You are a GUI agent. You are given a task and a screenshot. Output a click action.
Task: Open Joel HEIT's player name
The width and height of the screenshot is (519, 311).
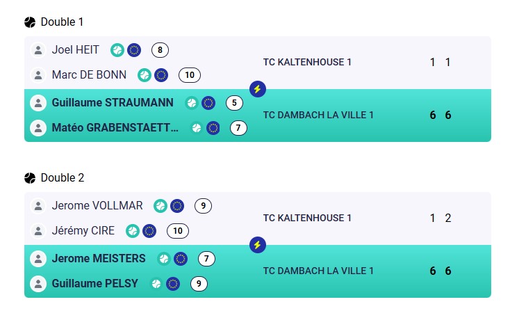(76, 49)
